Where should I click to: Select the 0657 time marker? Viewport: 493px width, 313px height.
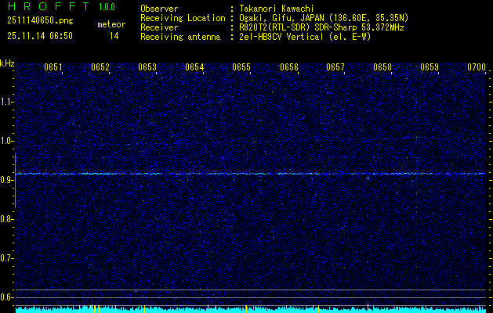tap(335, 68)
